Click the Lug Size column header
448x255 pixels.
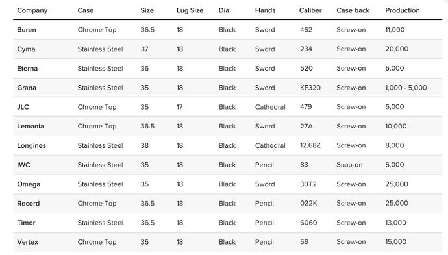pos(190,10)
